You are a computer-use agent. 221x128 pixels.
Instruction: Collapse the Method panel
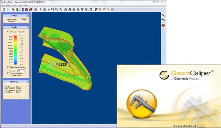(28, 16)
